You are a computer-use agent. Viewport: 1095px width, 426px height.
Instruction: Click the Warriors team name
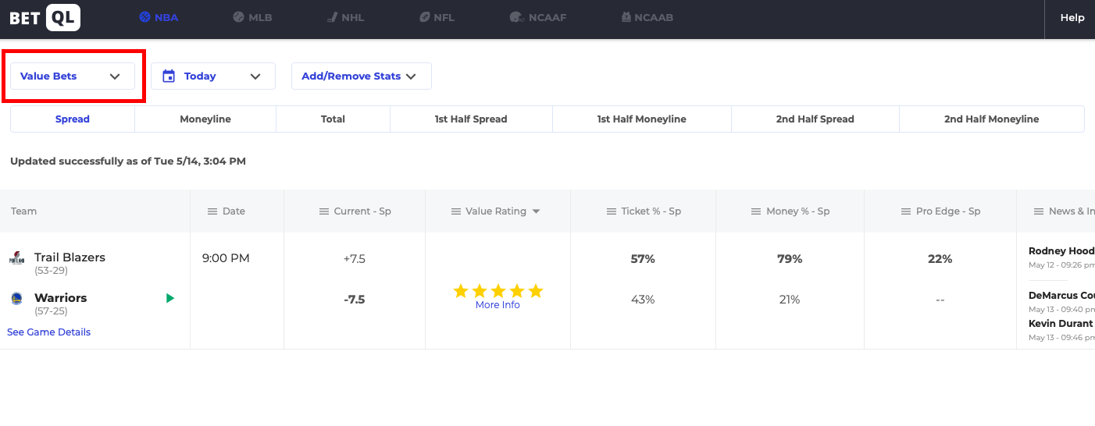[61, 298]
